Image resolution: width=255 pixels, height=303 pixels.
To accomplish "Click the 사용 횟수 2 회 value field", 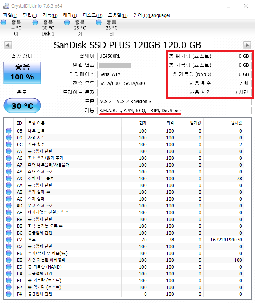I will (233, 83).
